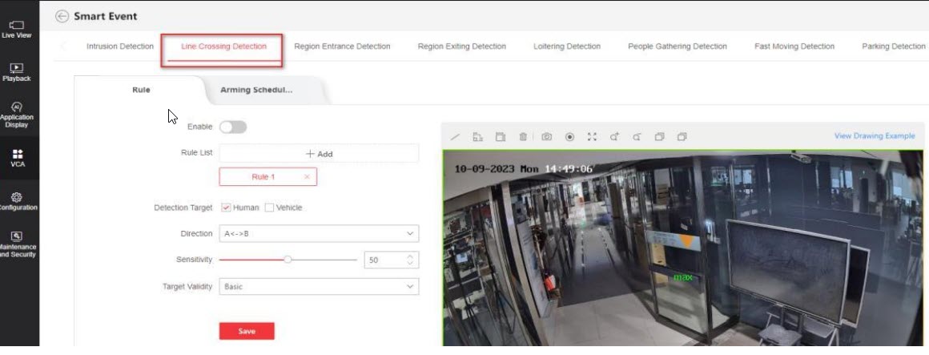Click the zoom in magnifier icon
The image size is (929, 355).
614,137
